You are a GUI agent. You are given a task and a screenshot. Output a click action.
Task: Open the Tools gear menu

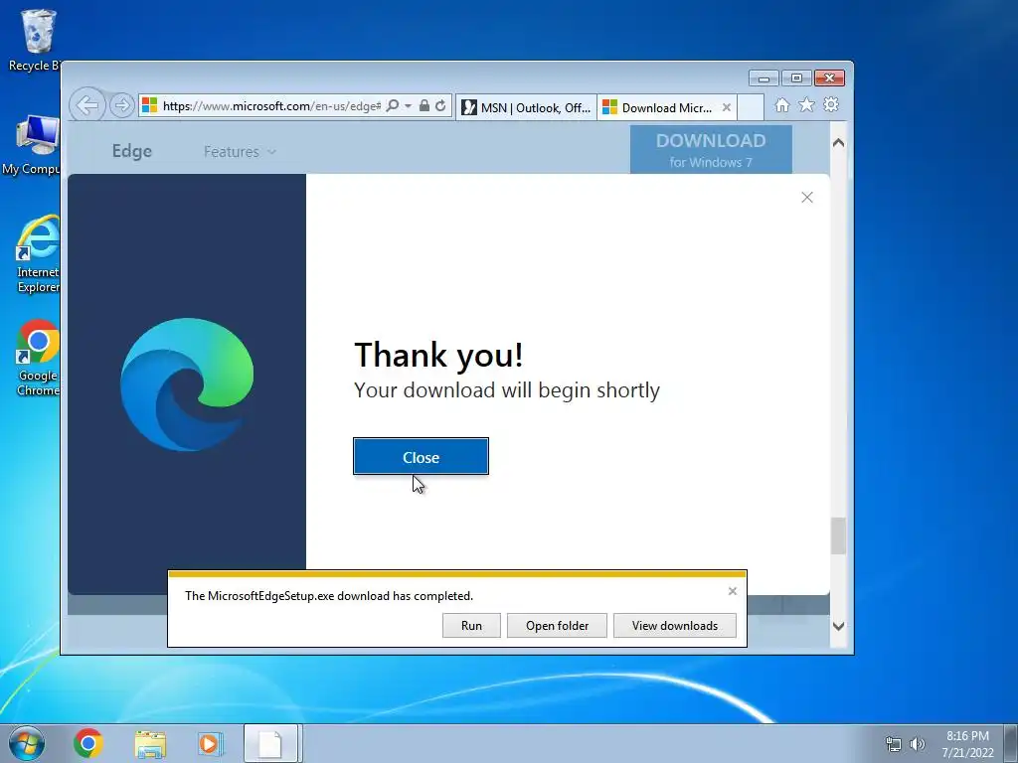coord(831,105)
